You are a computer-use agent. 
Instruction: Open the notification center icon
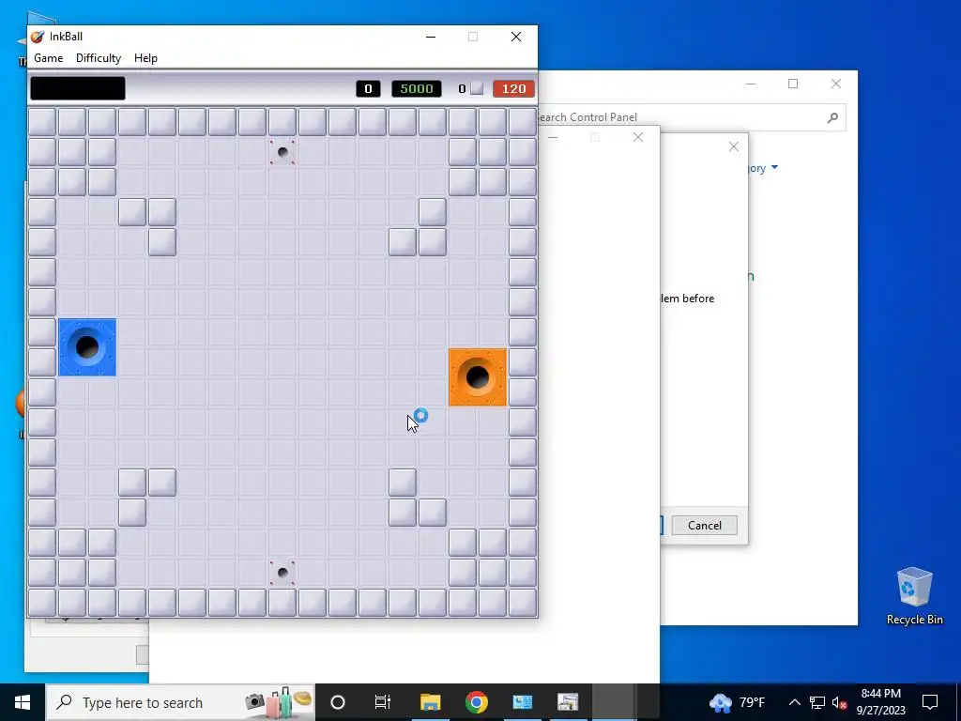pos(930,702)
